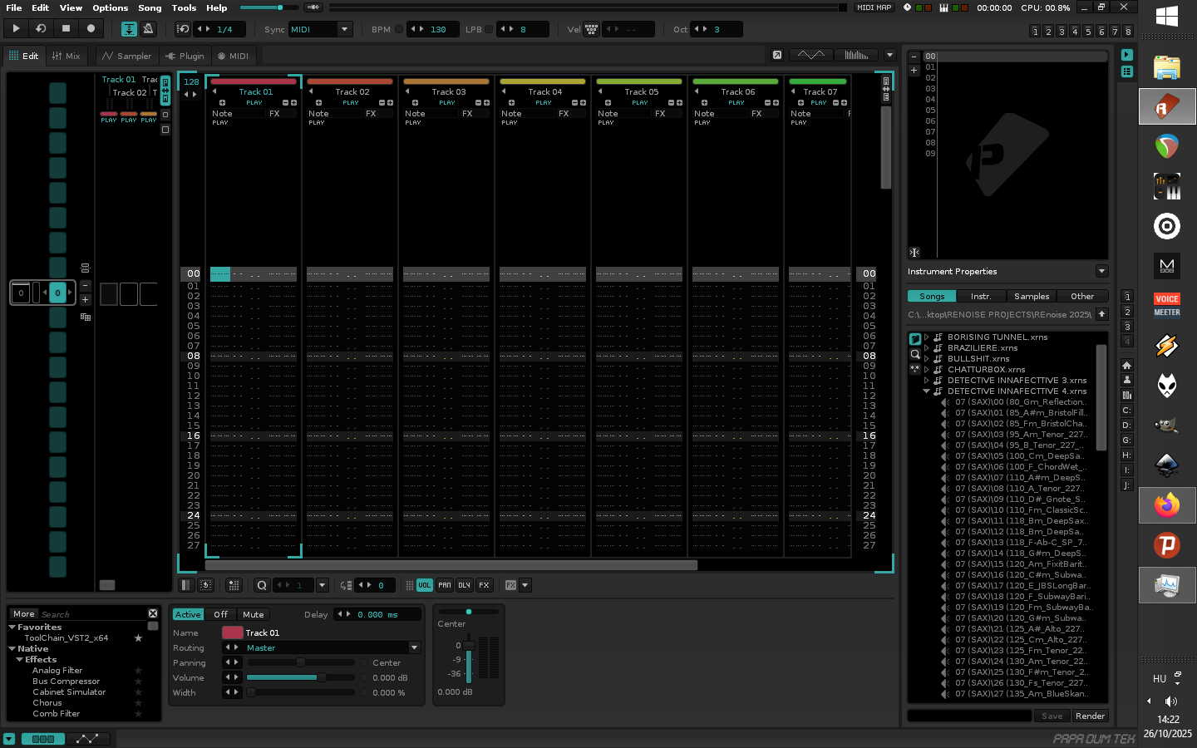1197x748 pixels.
Task: Expand the BRAZILIERE.xrns song entry
Action: 926,348
